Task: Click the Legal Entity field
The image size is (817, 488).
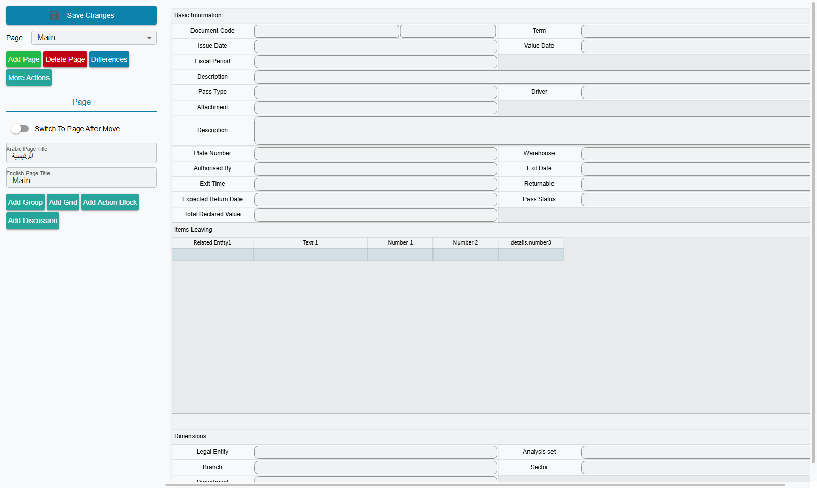Action: pos(376,452)
